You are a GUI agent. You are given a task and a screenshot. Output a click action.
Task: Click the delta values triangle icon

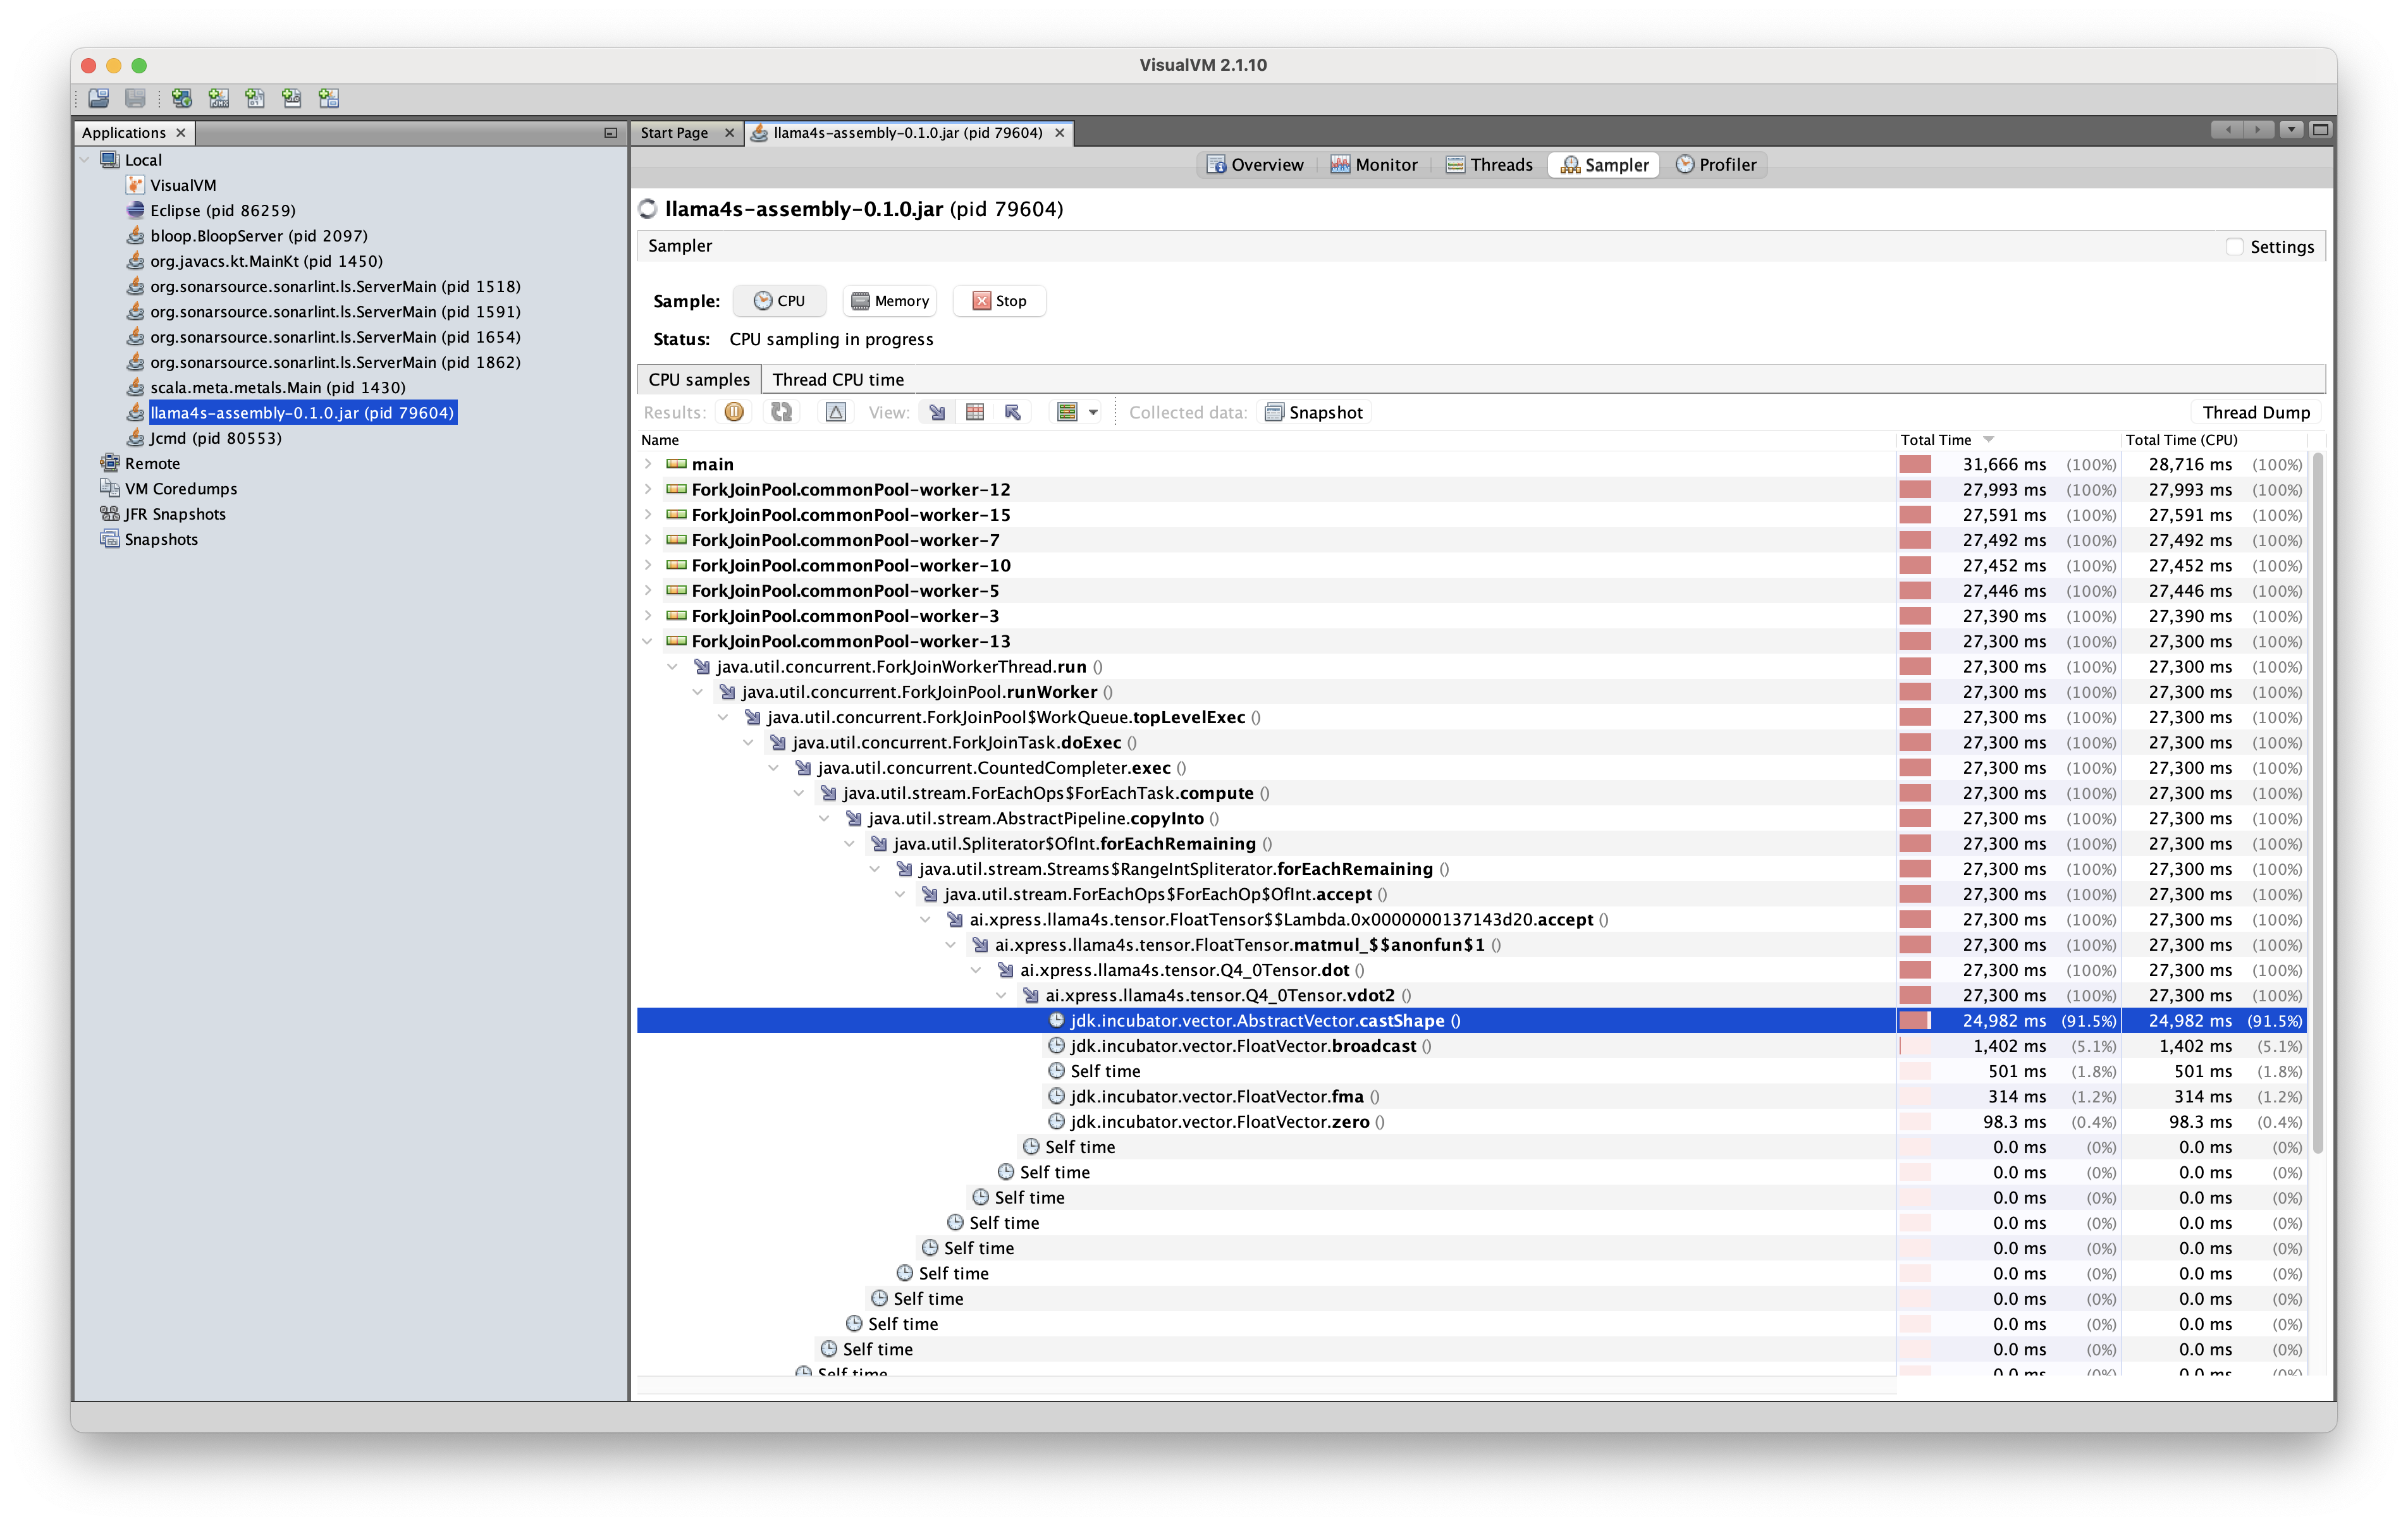[836, 412]
